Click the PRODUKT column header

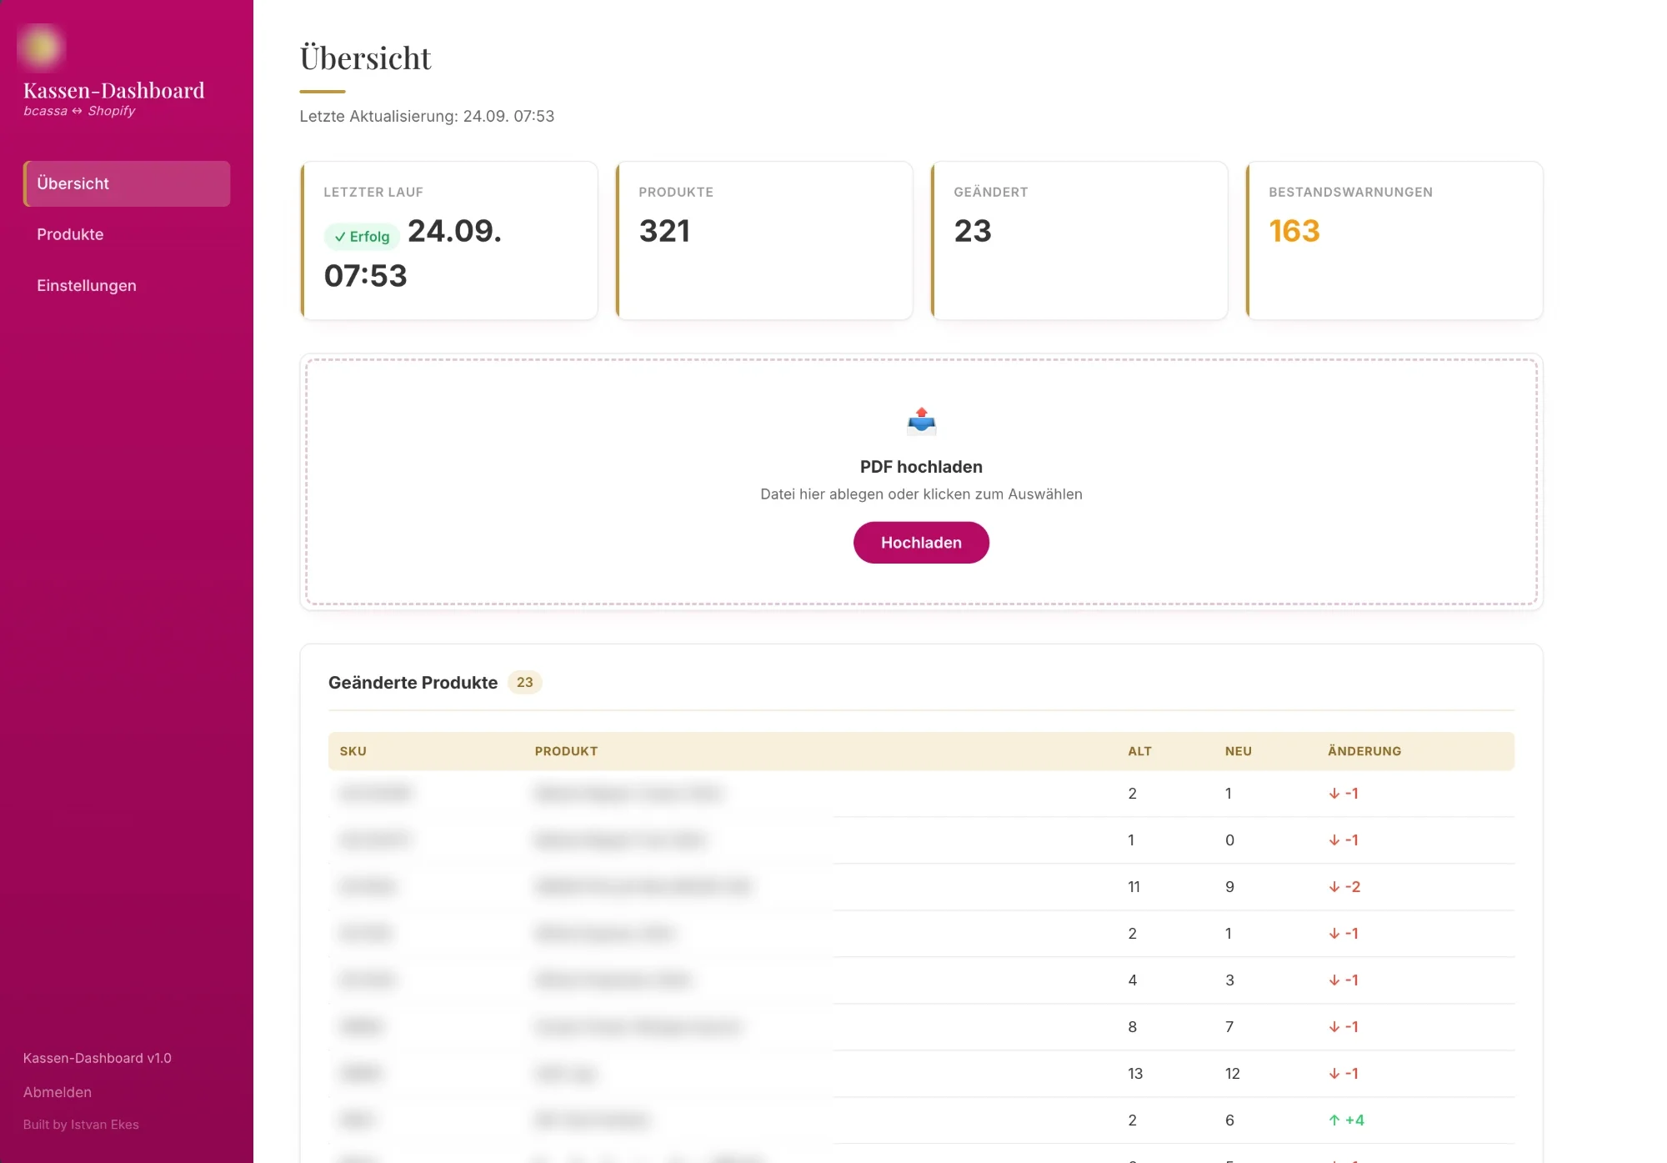(567, 751)
